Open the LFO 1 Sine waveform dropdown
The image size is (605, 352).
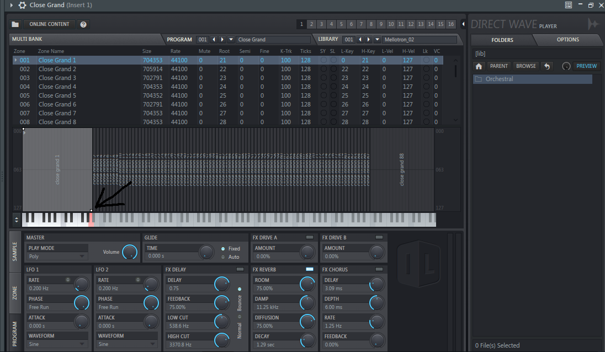point(57,344)
